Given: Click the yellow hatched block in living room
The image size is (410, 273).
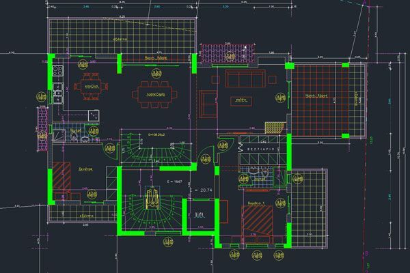Looking at the screenshot, I should pyautogui.click(x=274, y=128).
